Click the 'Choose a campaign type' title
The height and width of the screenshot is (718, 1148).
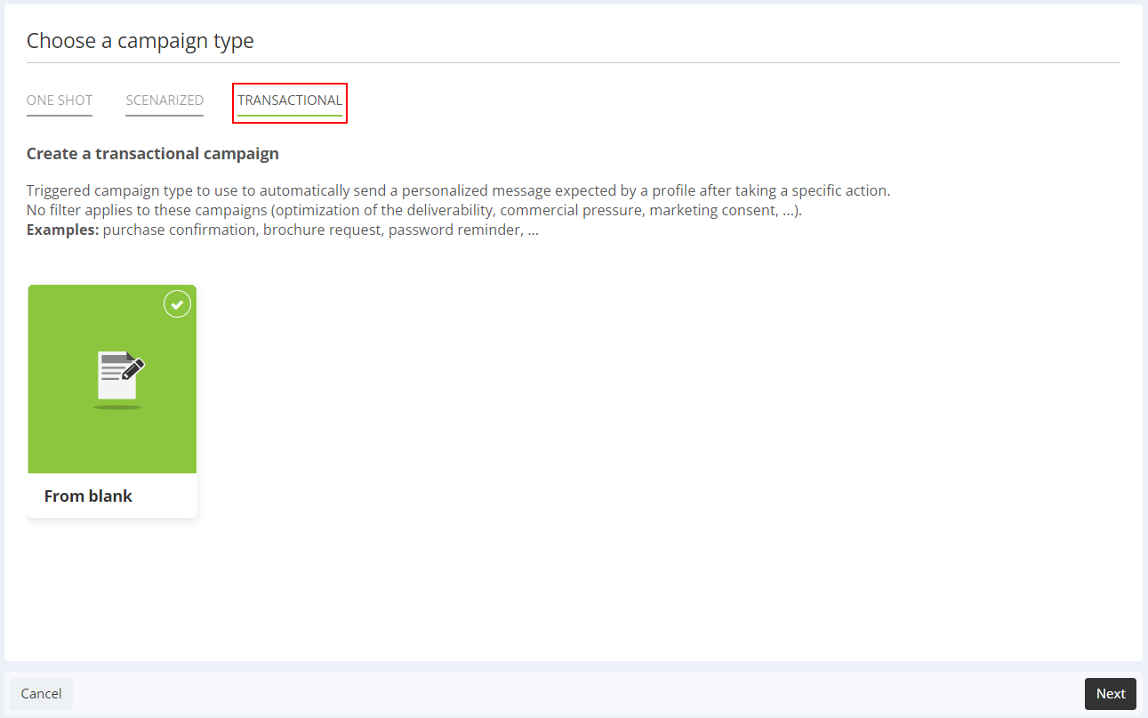140,41
